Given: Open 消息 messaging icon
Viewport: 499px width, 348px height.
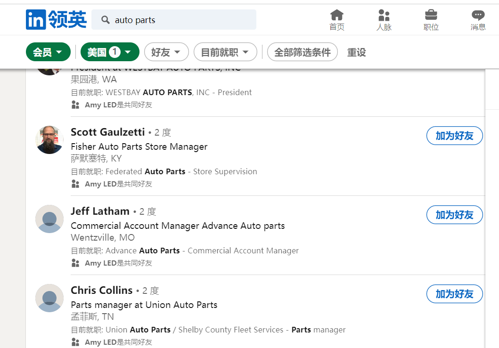Looking at the screenshot, I should [478, 20].
